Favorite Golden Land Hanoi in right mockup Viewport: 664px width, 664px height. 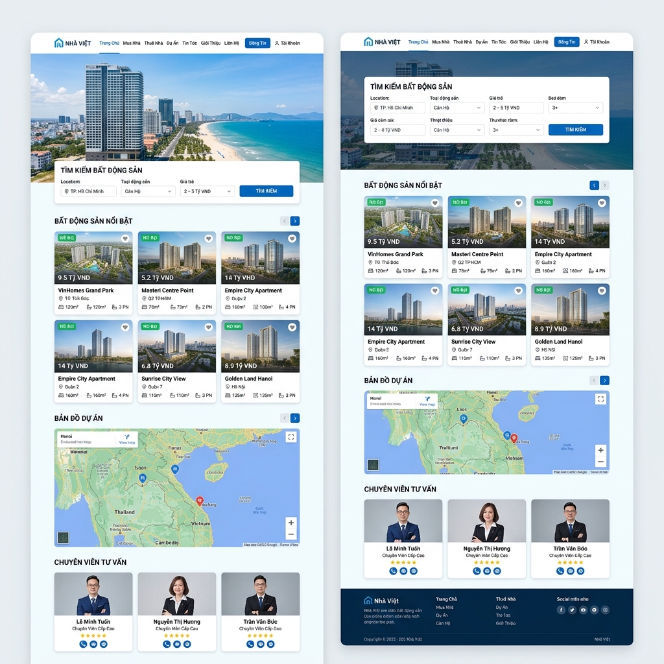tap(602, 290)
